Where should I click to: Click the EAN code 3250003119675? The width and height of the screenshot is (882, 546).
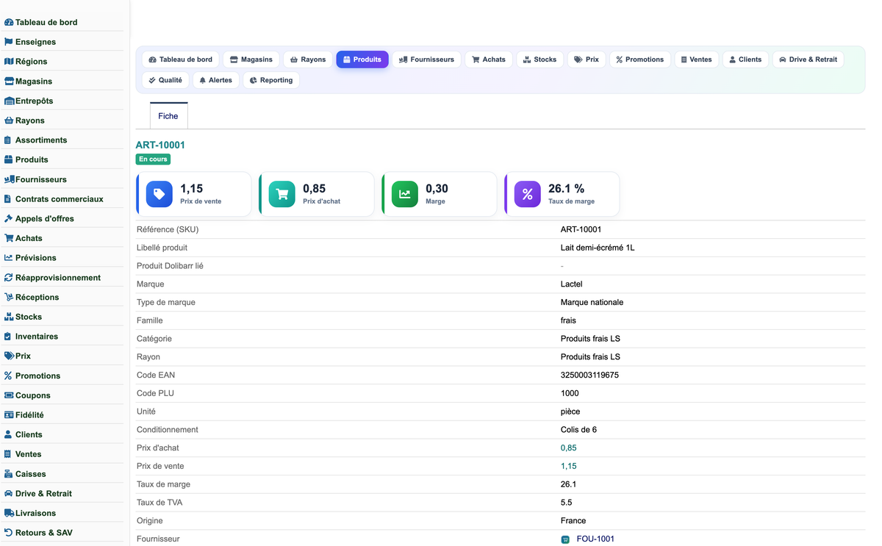pos(589,376)
